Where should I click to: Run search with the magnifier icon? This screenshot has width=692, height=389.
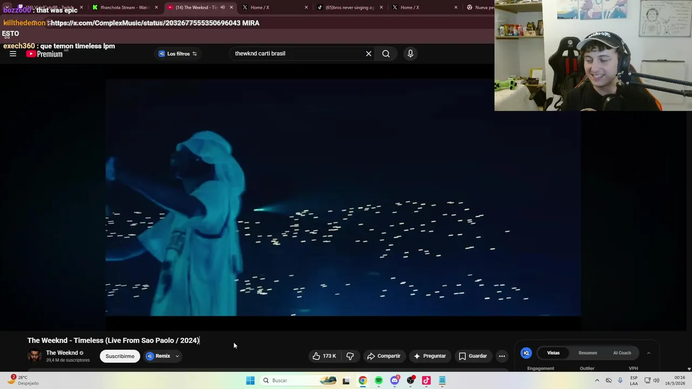click(x=386, y=53)
